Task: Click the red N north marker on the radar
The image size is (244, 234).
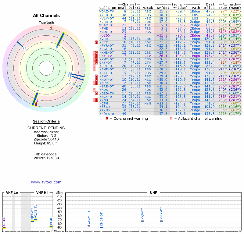Action: (x=51, y=28)
